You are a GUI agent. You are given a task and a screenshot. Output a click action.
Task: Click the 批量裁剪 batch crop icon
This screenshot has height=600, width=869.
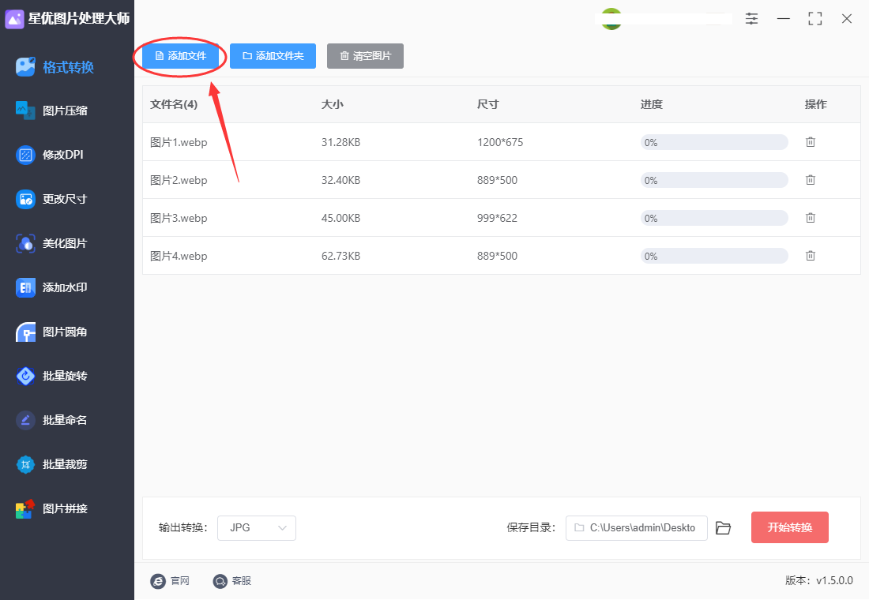25,464
